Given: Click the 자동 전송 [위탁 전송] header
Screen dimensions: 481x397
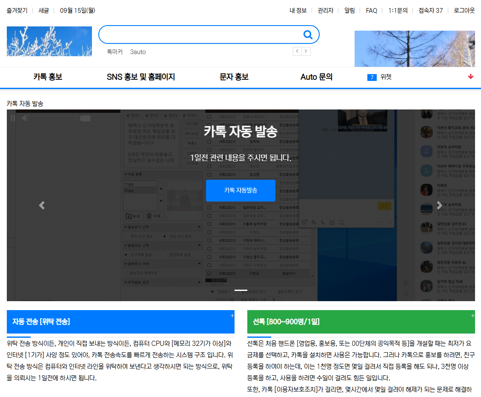Looking at the screenshot, I should [120, 322].
